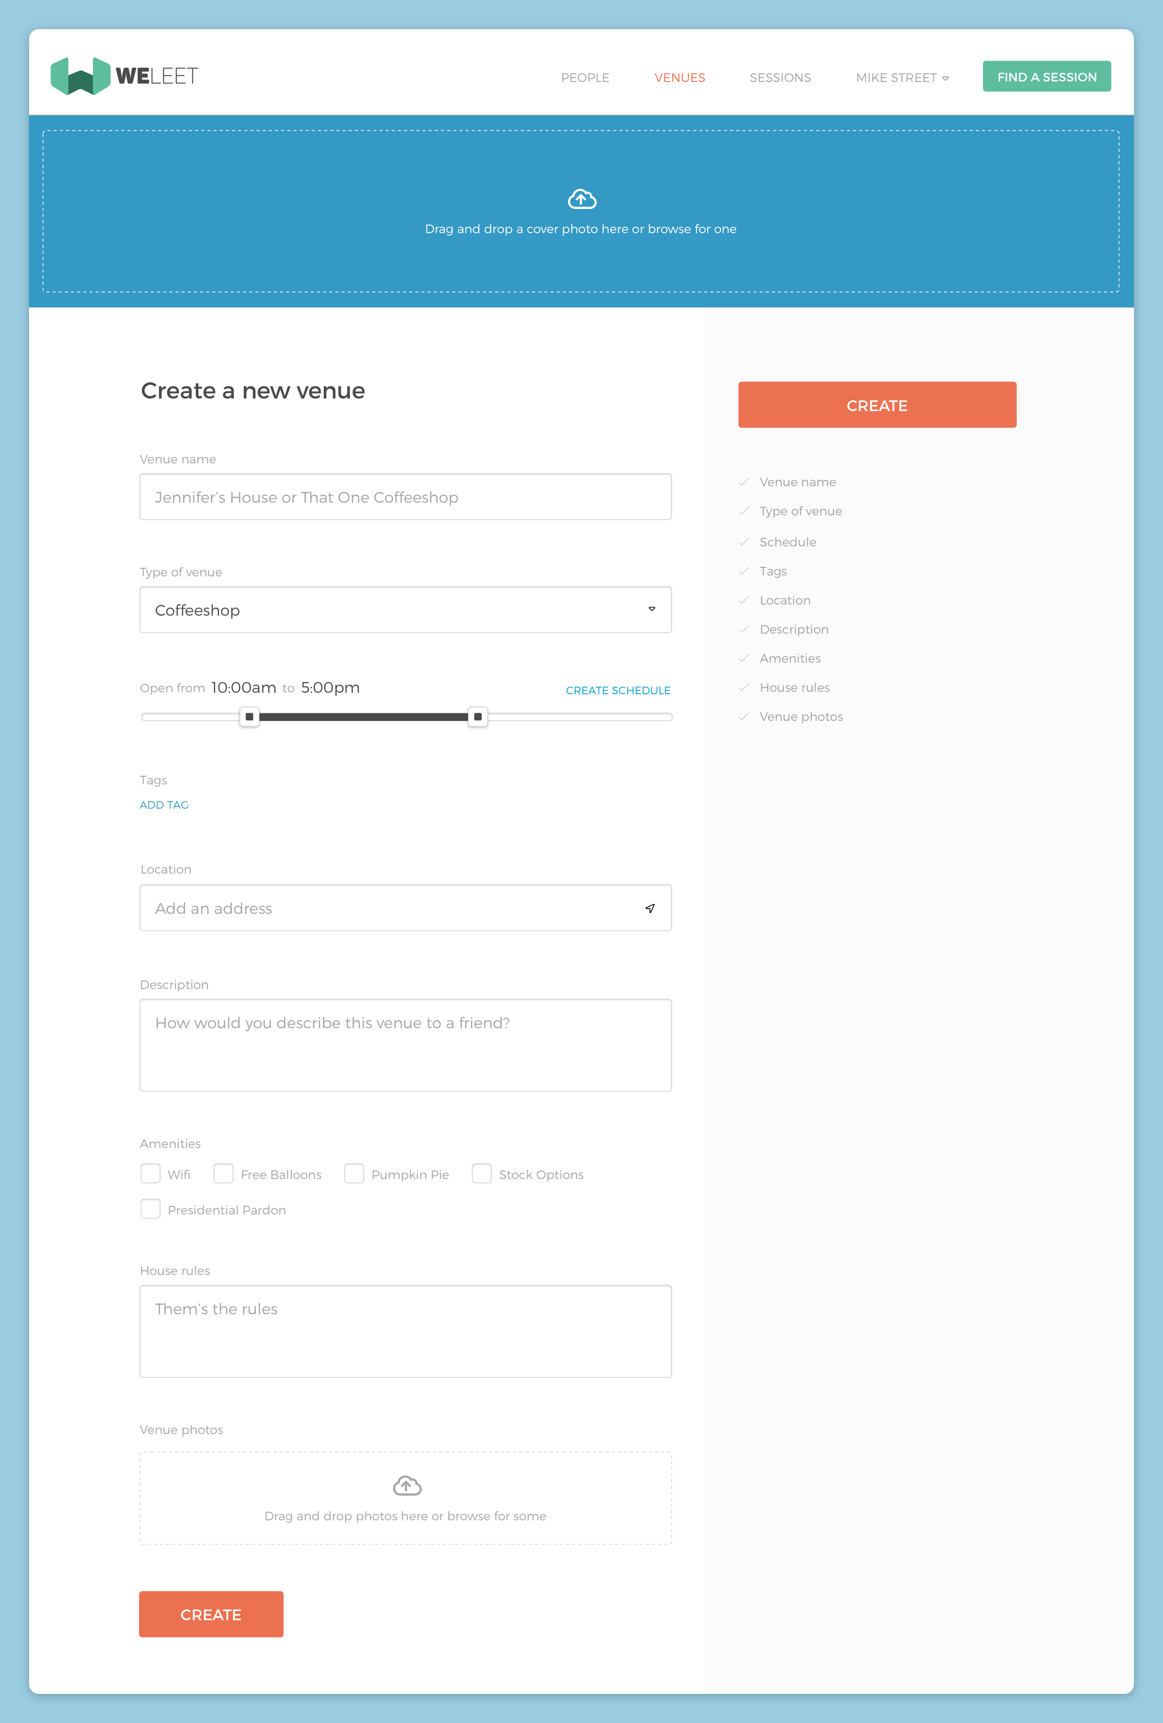Click the ADD TAG link
1163x1723 pixels.
click(164, 805)
